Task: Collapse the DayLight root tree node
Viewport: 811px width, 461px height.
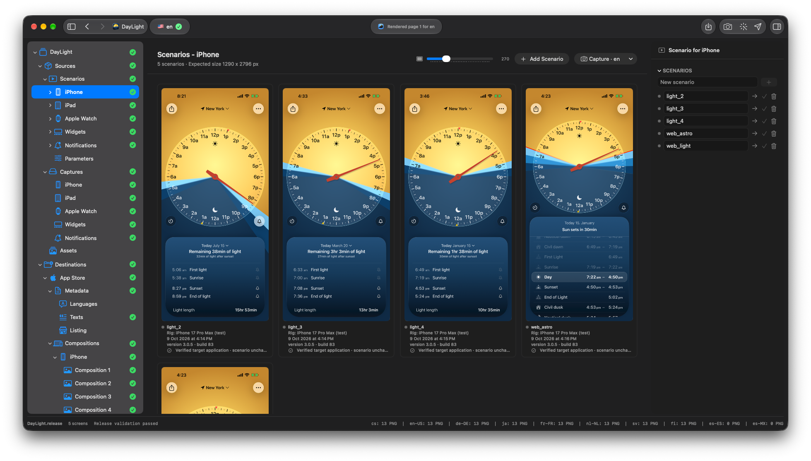Action: [35, 52]
